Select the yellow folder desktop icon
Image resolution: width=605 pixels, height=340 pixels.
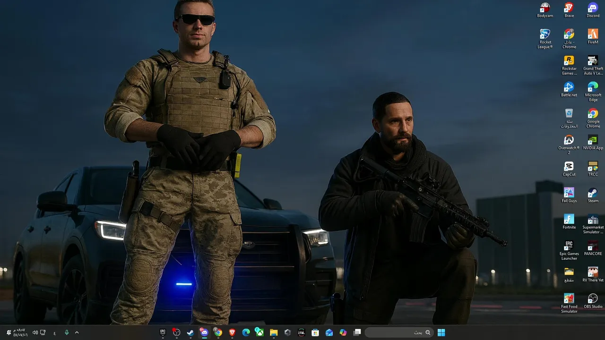(x=569, y=275)
